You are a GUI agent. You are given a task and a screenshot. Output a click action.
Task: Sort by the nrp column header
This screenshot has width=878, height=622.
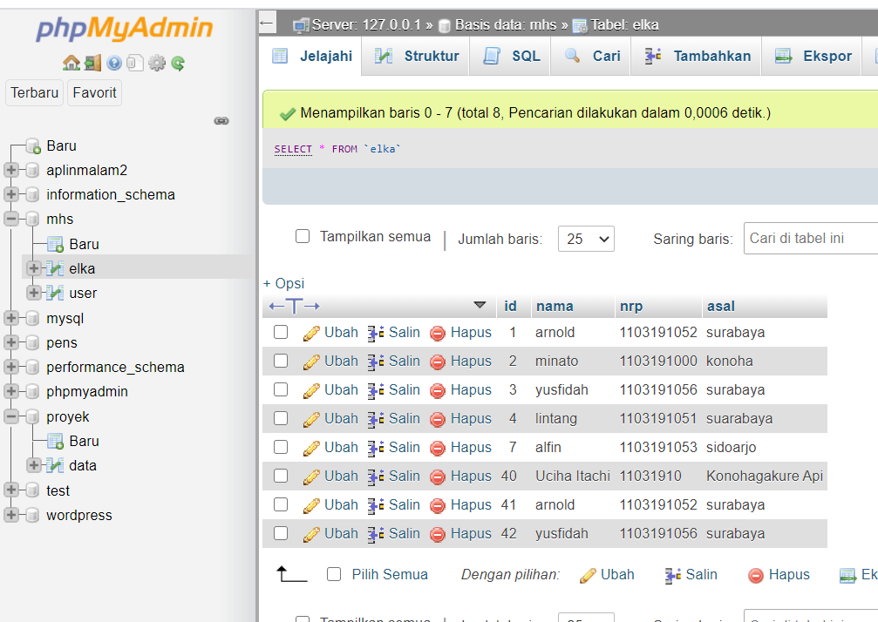631,307
